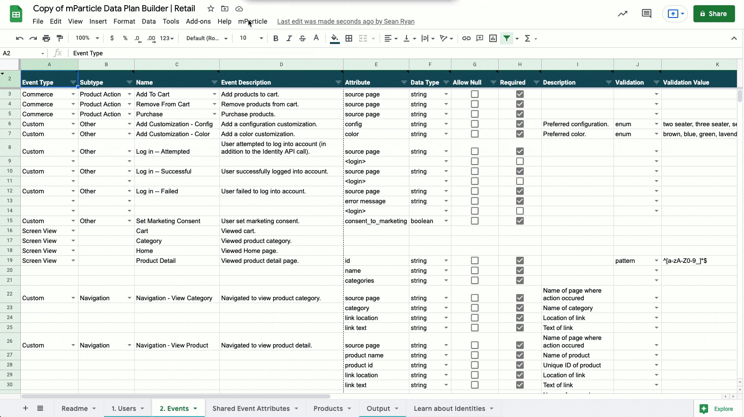Open the font size dropdown
Viewport: 744px width, 417px height.
261,38
